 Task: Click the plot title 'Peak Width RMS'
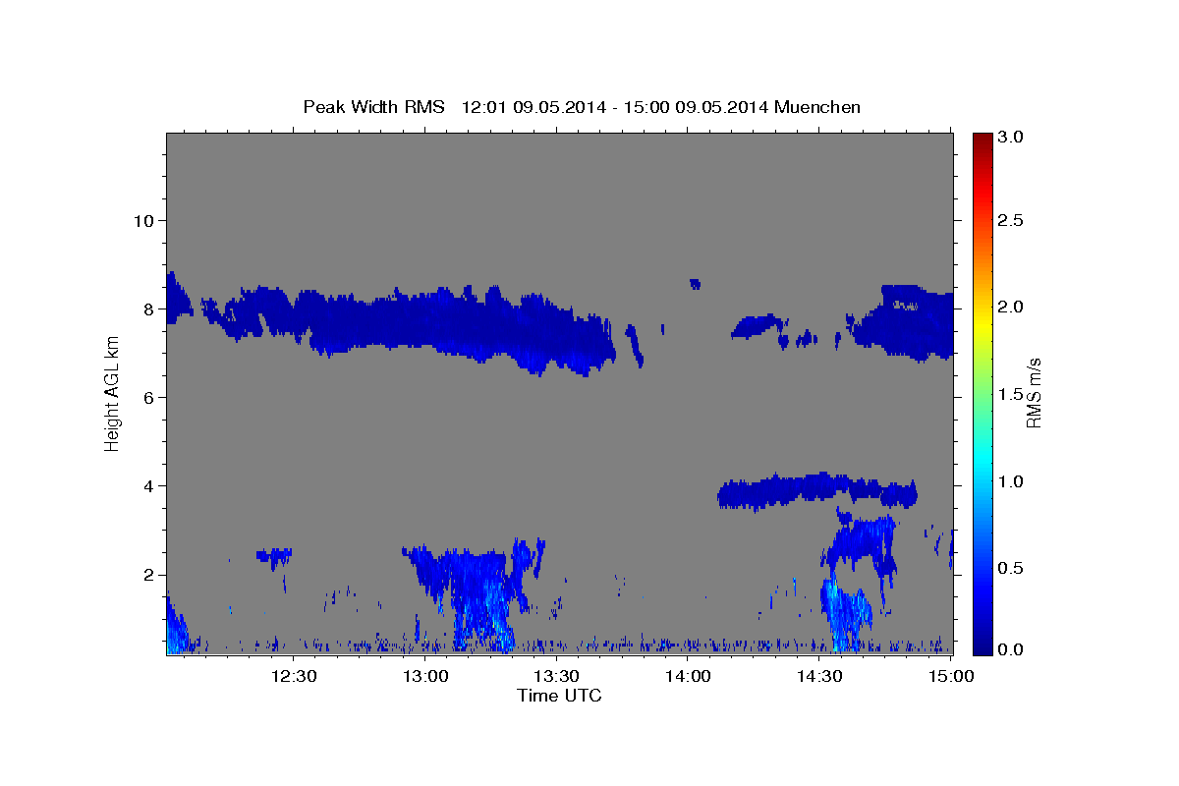coord(373,106)
